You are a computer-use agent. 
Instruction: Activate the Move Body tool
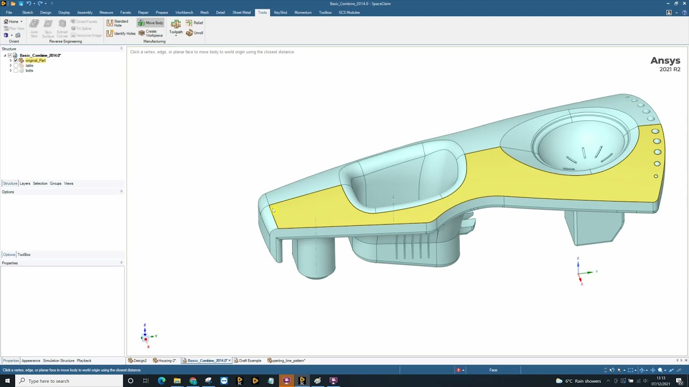coord(151,23)
